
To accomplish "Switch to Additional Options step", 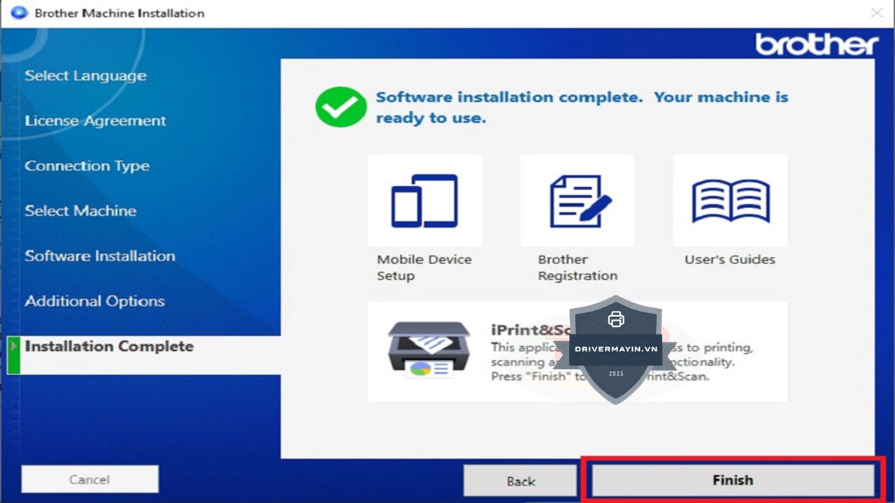I will (x=94, y=302).
